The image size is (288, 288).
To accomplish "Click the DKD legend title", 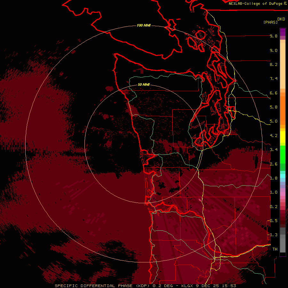I will pos(281,19).
